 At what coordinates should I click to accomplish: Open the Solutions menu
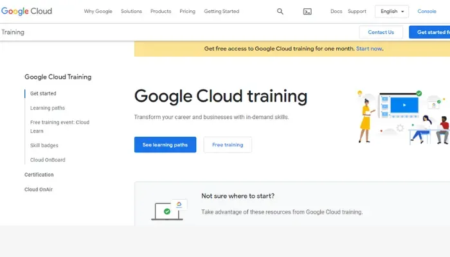(x=131, y=11)
